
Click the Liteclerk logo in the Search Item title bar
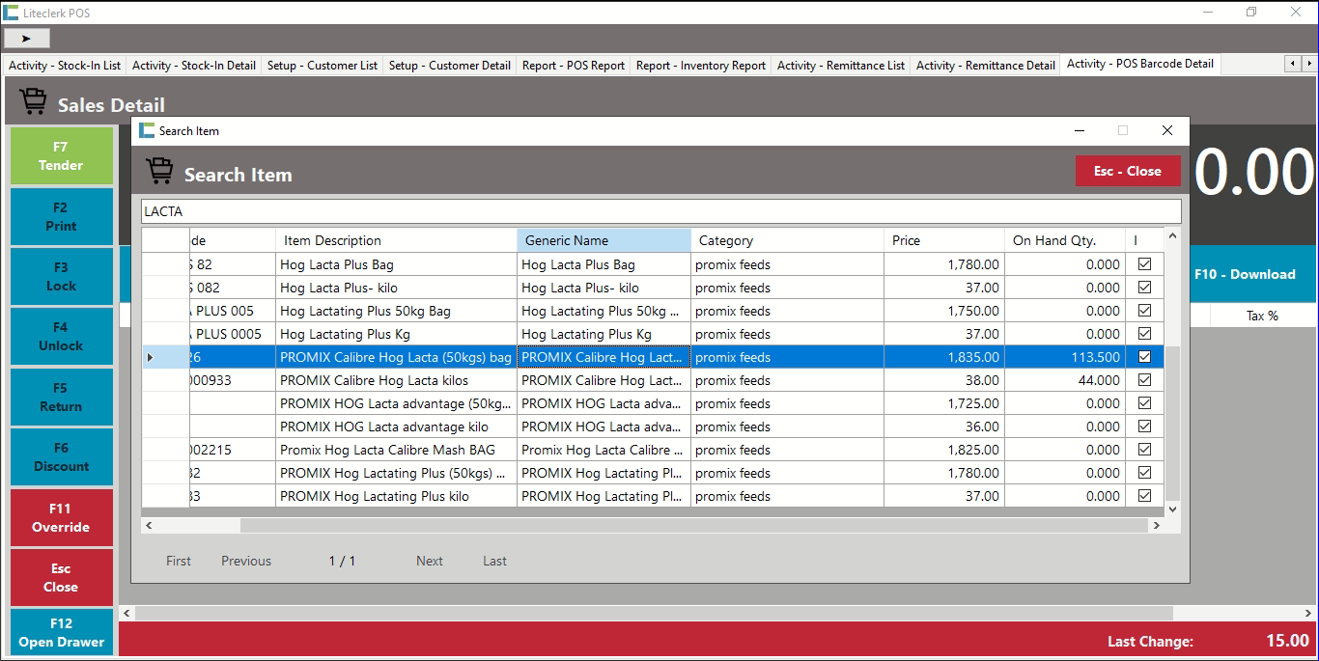147,130
